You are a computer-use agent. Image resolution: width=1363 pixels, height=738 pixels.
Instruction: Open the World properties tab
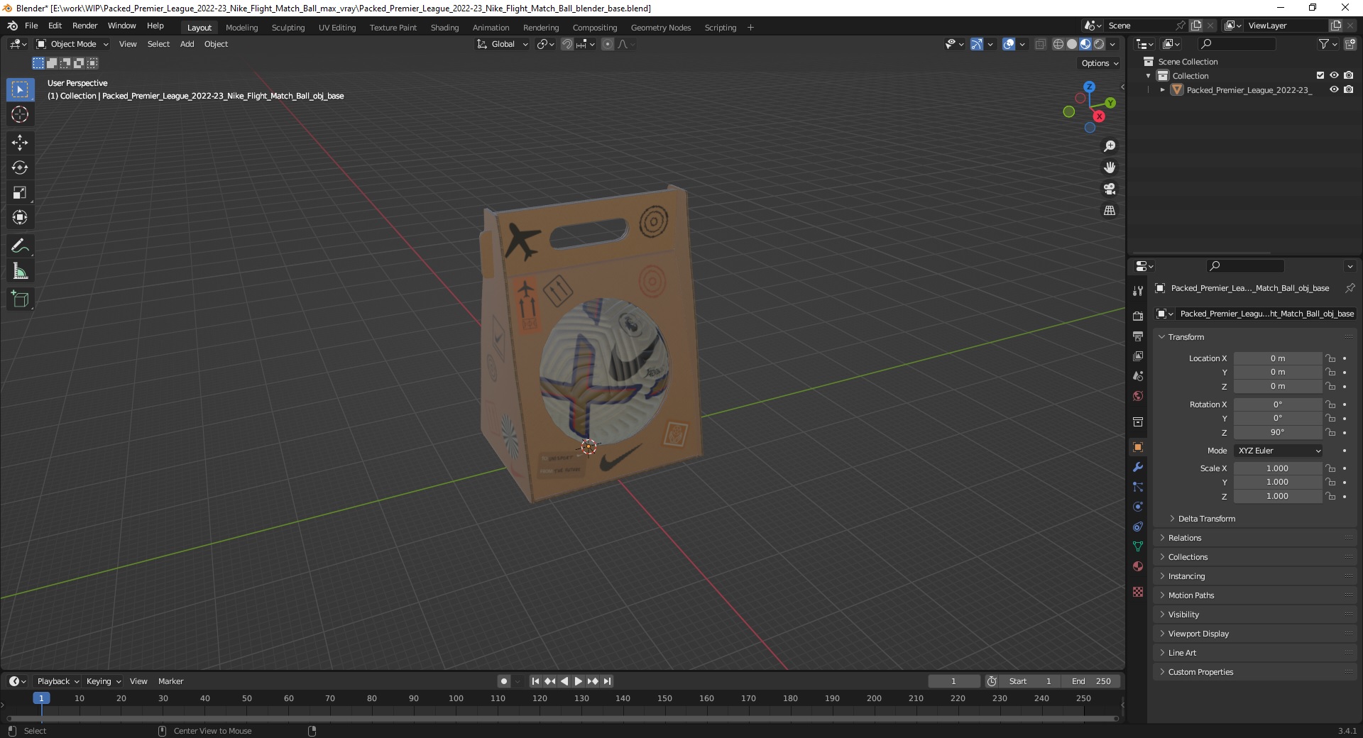1138,396
